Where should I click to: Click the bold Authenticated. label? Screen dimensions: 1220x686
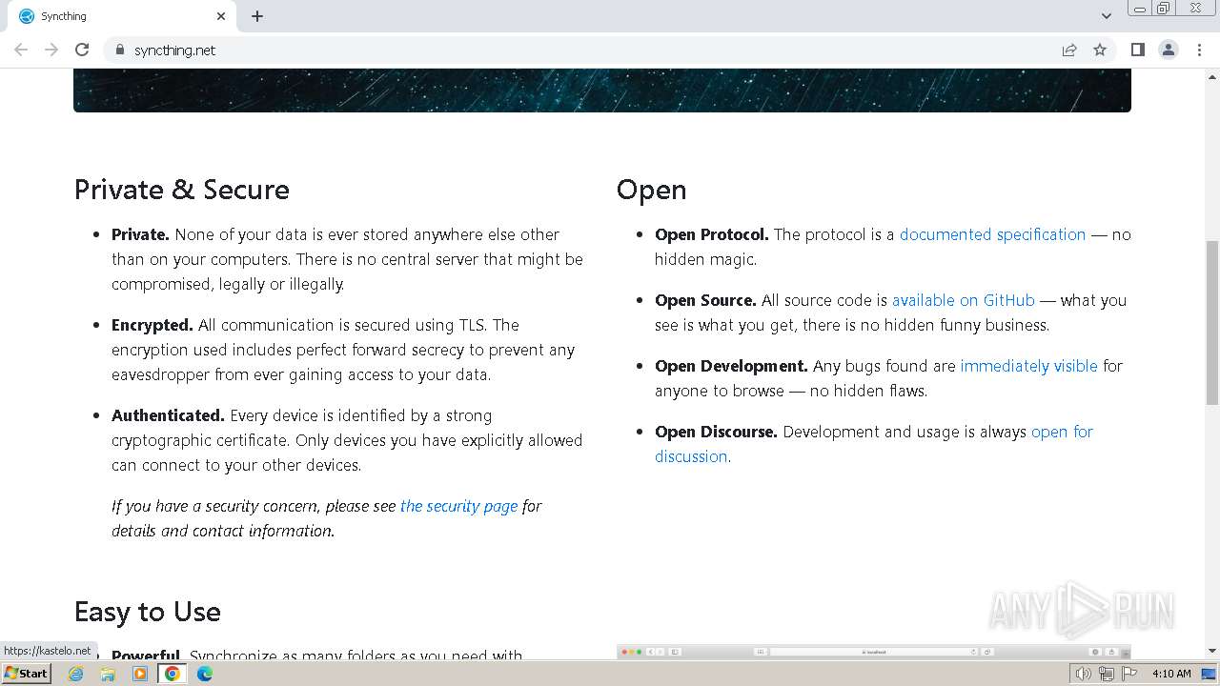[x=168, y=415]
